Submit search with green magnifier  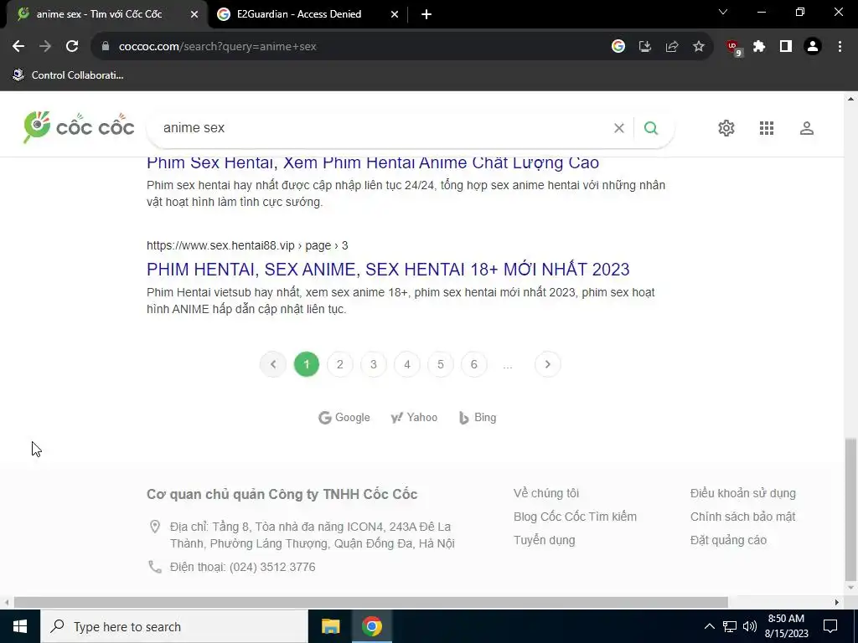pos(650,128)
